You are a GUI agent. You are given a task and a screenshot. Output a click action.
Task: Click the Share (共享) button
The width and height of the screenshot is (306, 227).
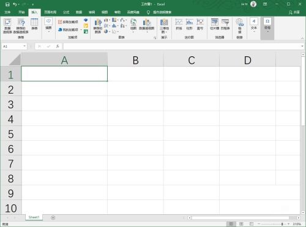(x=294, y=12)
